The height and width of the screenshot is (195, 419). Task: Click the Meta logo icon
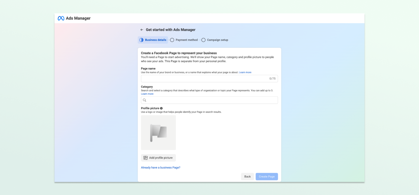click(x=61, y=18)
